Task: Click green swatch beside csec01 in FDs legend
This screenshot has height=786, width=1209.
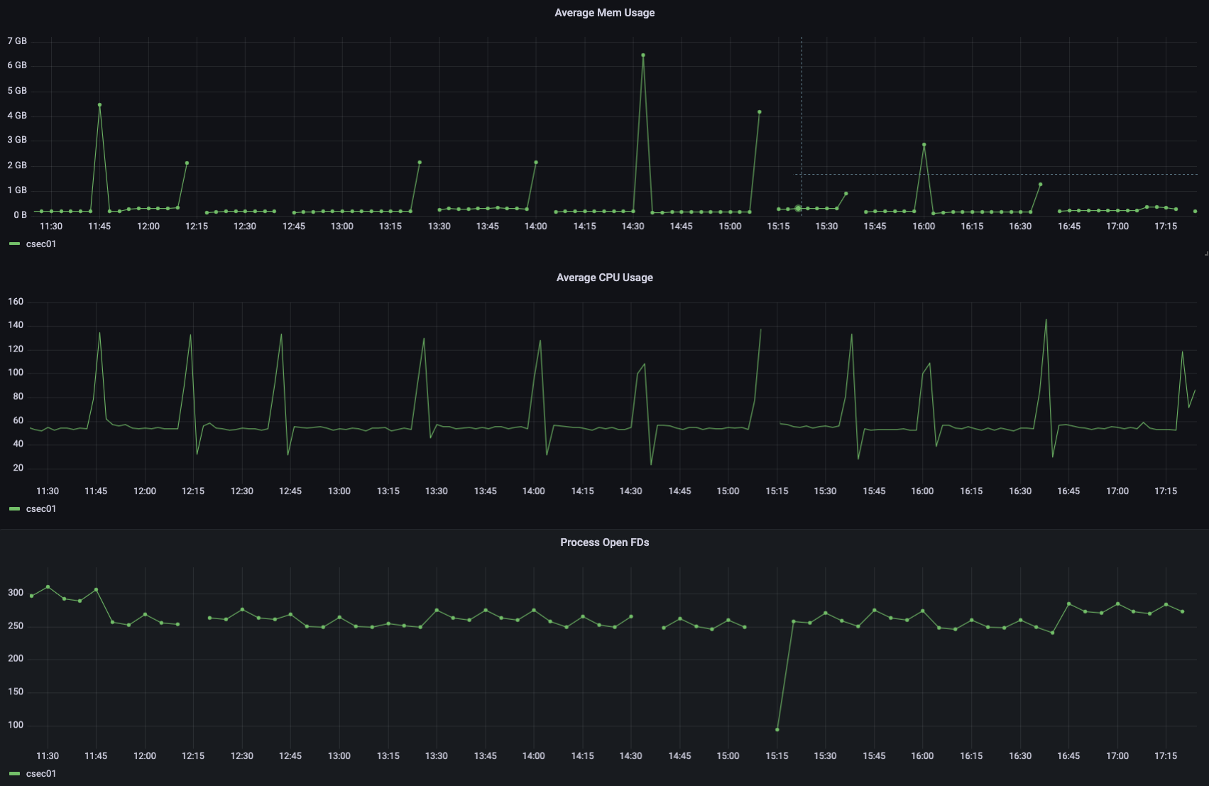Action: 15,774
